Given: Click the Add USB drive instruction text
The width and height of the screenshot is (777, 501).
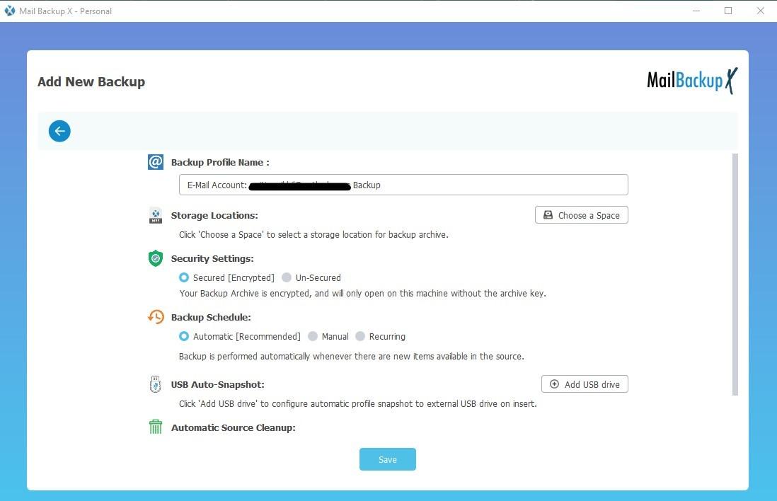Looking at the screenshot, I should point(358,404).
